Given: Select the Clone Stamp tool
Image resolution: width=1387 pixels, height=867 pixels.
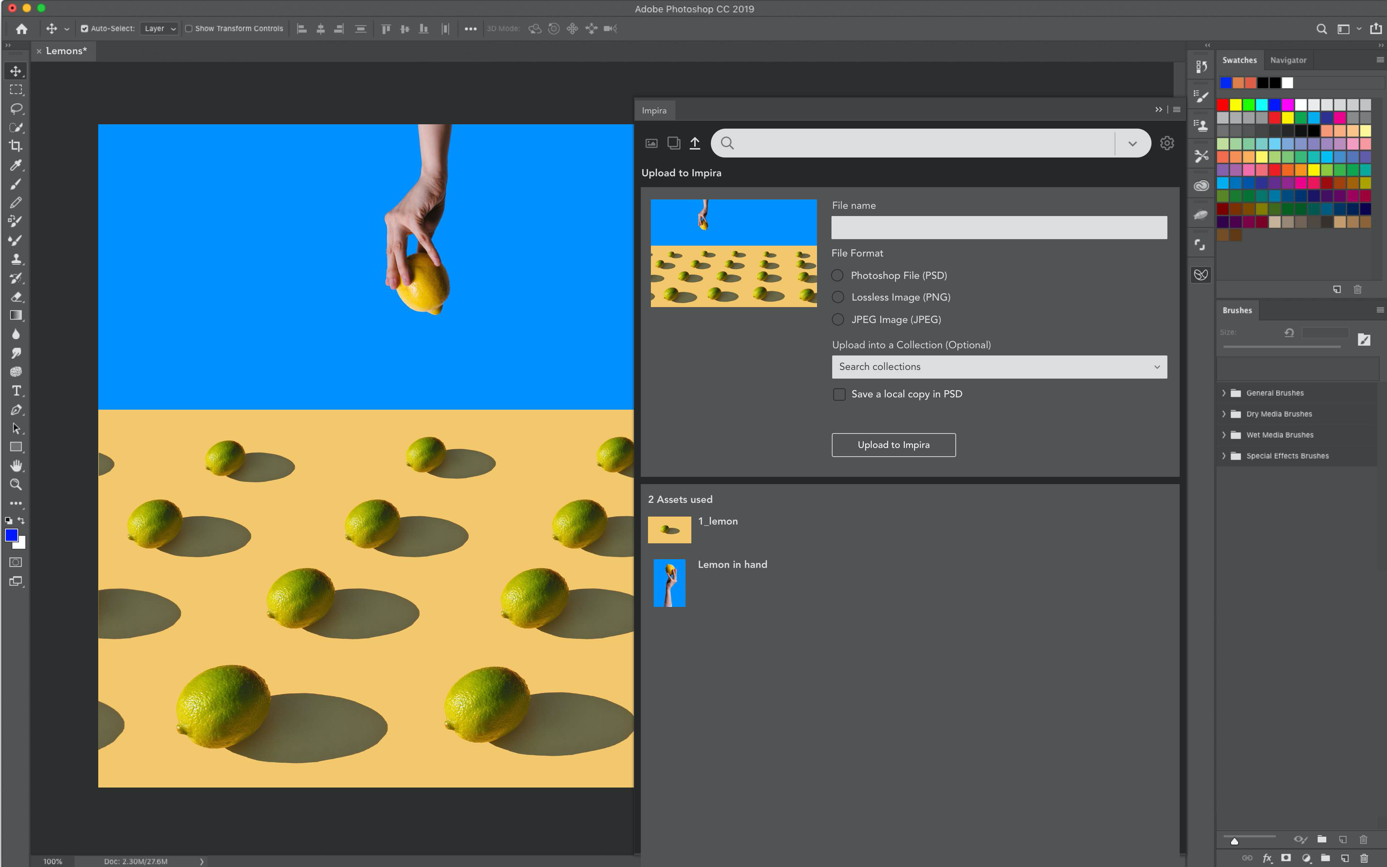Looking at the screenshot, I should (16, 259).
